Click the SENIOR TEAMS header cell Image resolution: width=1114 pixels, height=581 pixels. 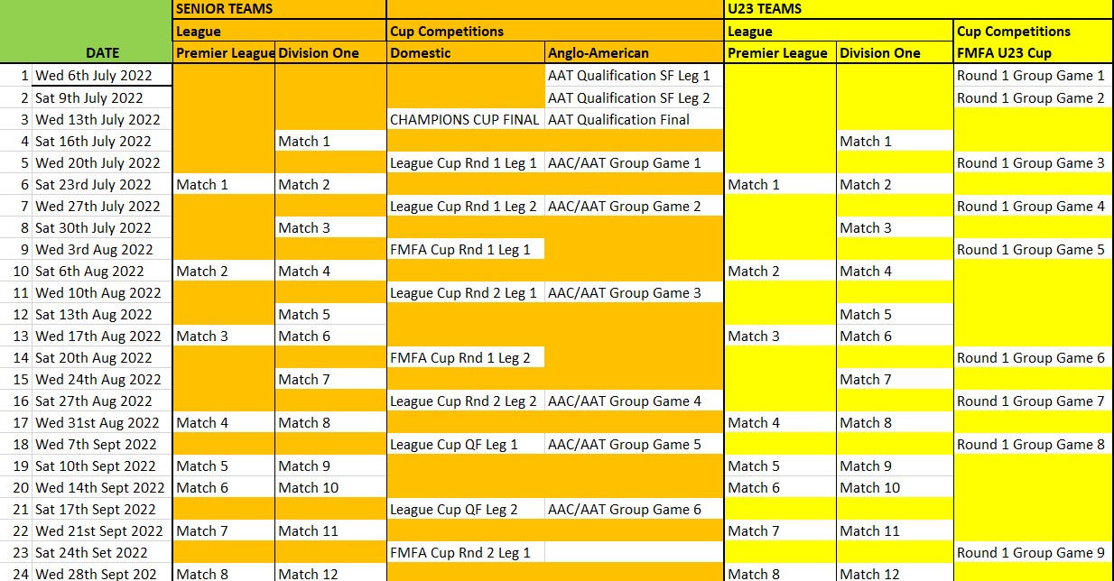click(x=278, y=9)
